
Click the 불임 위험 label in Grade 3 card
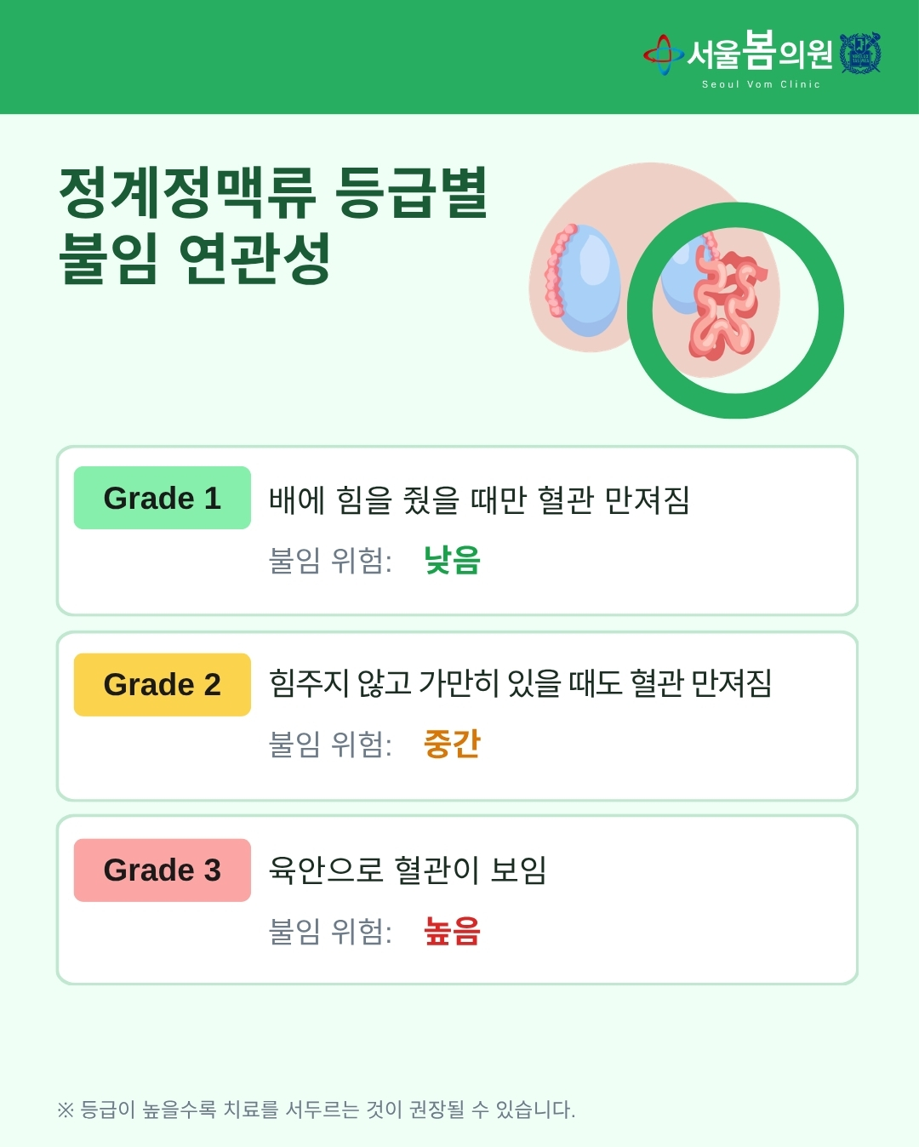coord(331,932)
